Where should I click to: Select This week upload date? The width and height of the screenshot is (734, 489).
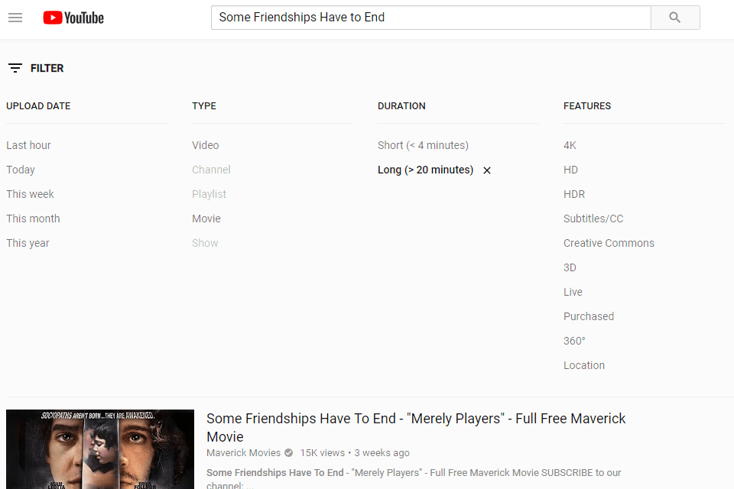(30, 194)
